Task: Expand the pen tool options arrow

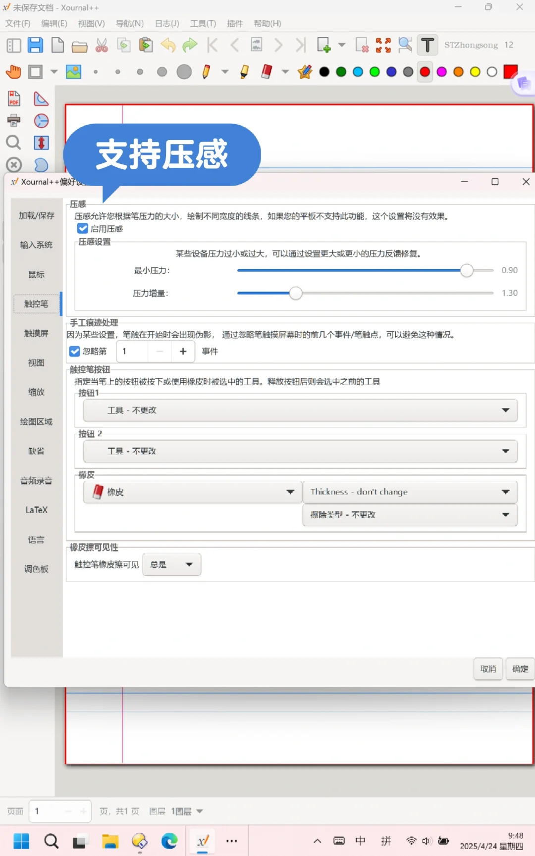Action: click(225, 72)
